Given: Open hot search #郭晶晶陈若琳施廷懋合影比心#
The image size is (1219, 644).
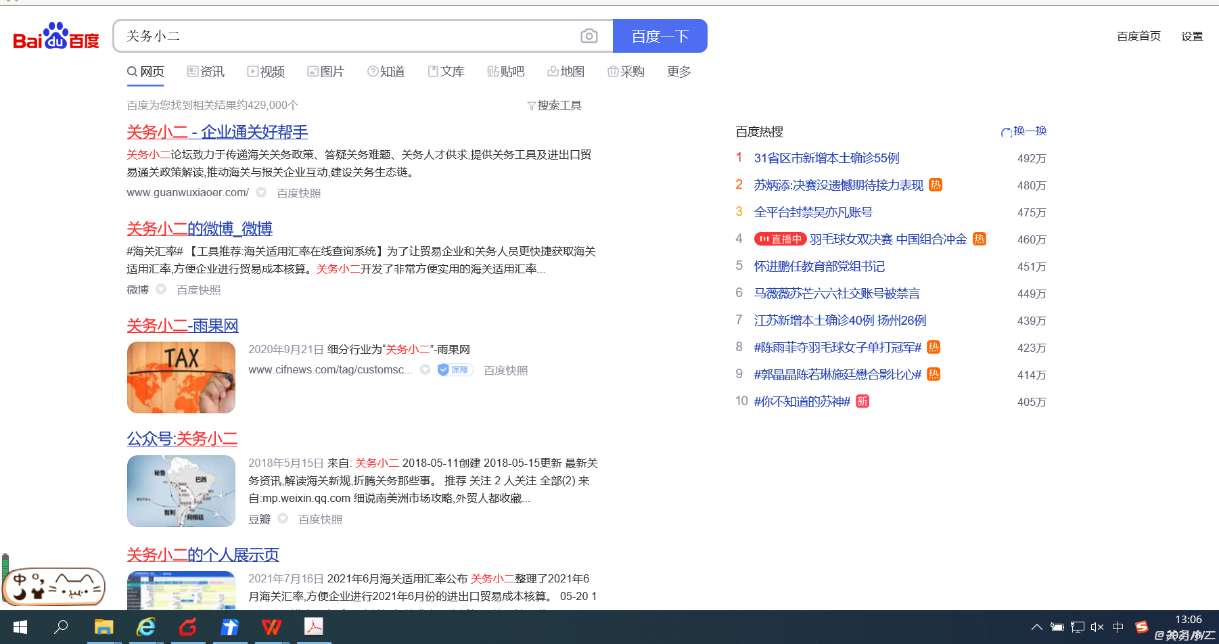Looking at the screenshot, I should click(x=837, y=375).
